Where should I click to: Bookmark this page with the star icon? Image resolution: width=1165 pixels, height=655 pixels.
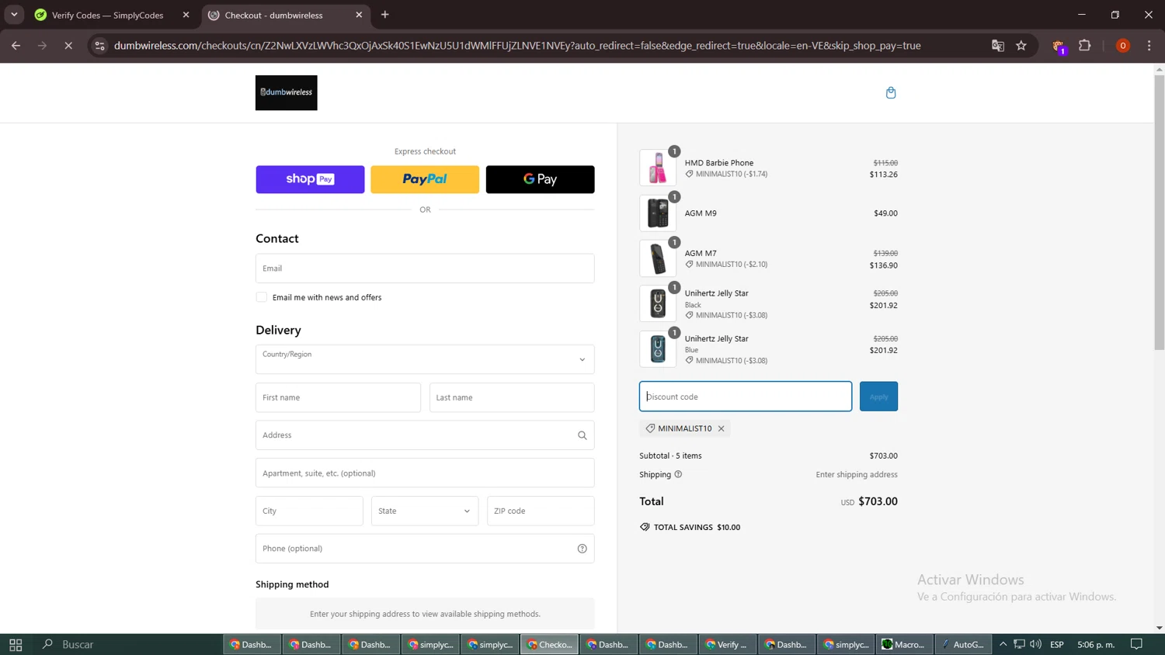tap(1021, 46)
